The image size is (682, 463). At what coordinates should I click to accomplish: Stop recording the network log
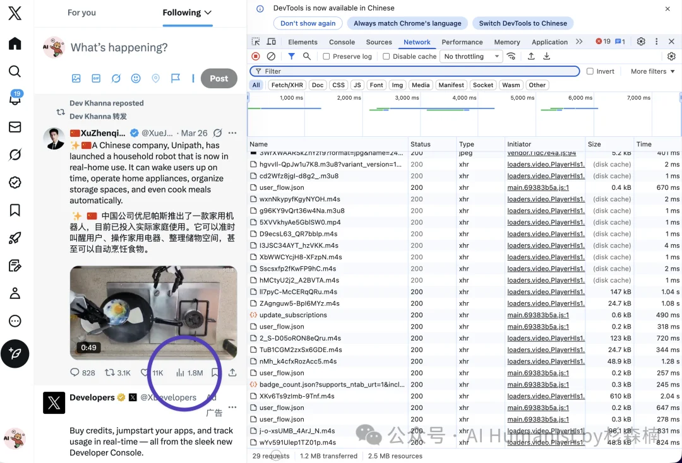pos(255,56)
